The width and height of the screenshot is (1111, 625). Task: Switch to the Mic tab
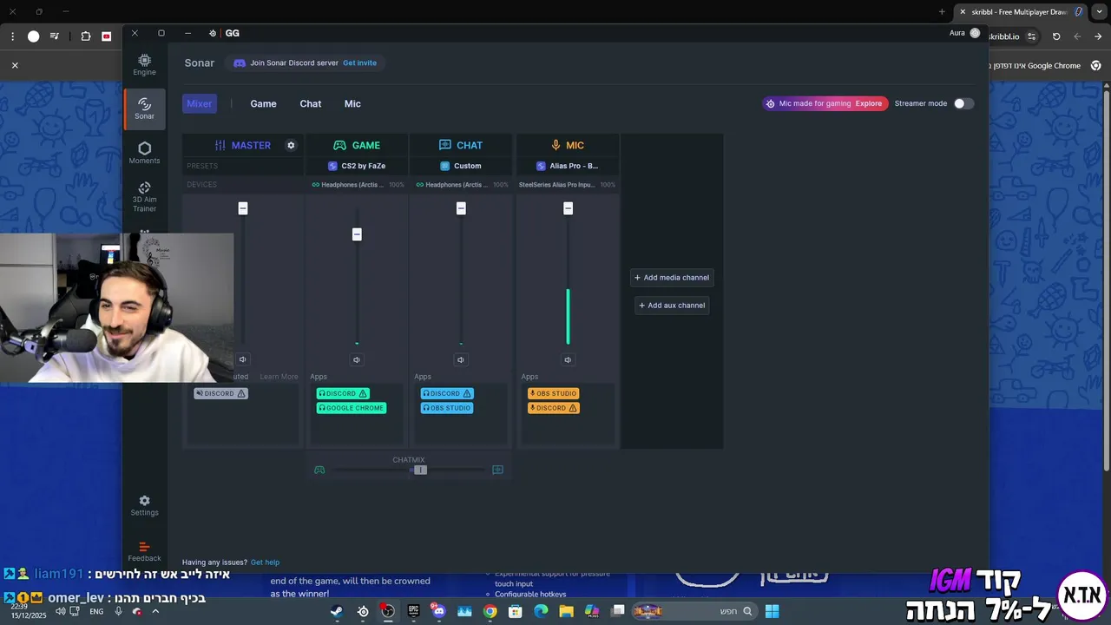(x=352, y=103)
